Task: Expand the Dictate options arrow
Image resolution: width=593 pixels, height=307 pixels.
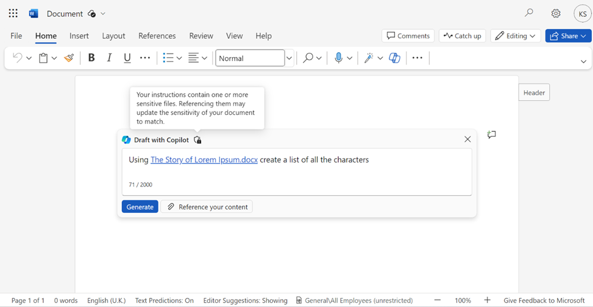Action: (349, 58)
